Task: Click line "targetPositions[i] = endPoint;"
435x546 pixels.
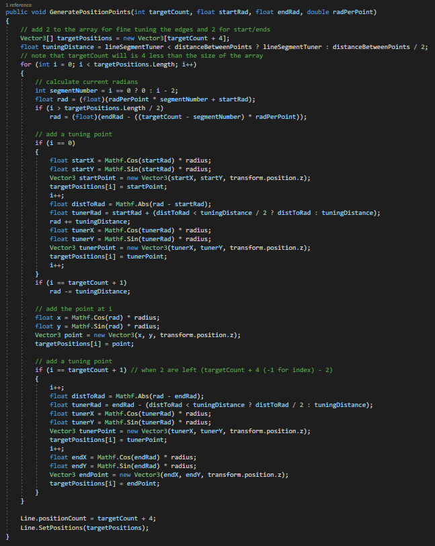Action: [x=105, y=484]
